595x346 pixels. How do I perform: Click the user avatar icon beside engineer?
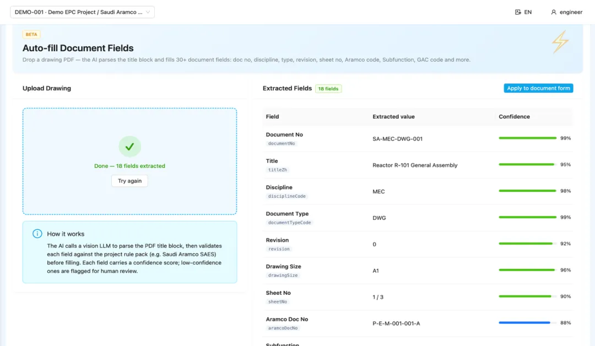(x=554, y=12)
